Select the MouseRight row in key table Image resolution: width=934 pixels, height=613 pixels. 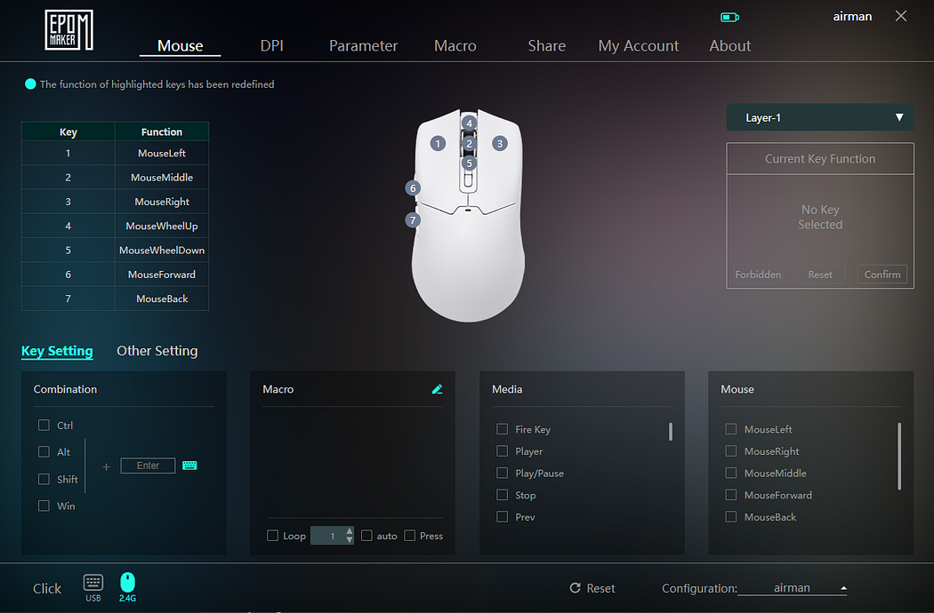coord(115,202)
